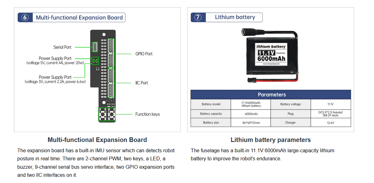Click the GPIO Port label
374x183 pixels.
pyautogui.click(x=144, y=54)
